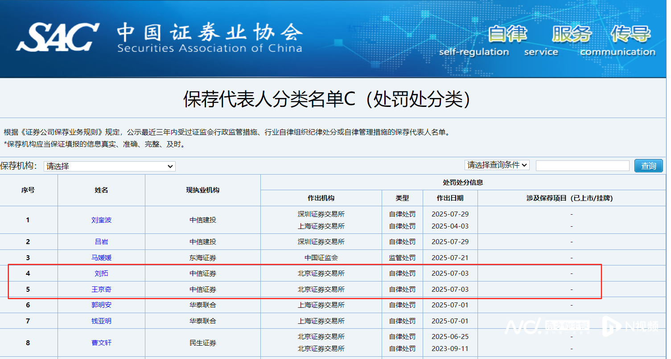Open the 郭明安 name link

(101, 305)
